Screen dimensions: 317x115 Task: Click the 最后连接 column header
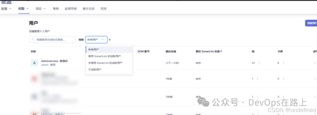point(171,52)
